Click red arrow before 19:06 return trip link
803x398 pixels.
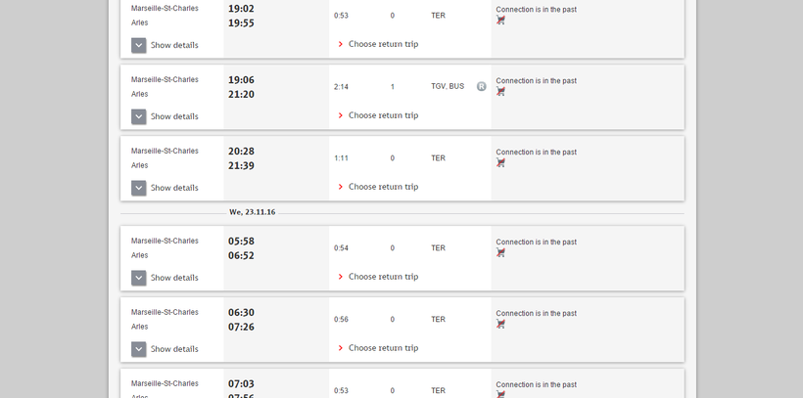tap(340, 115)
